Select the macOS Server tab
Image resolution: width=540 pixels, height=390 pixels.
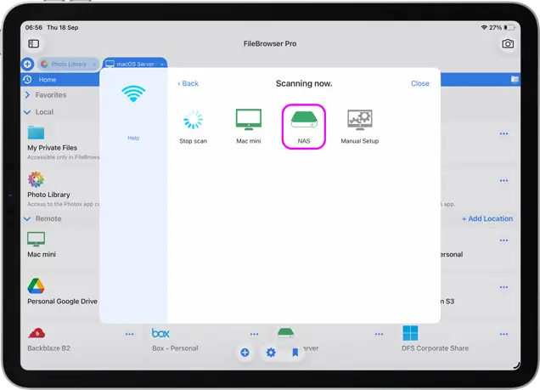[134, 64]
